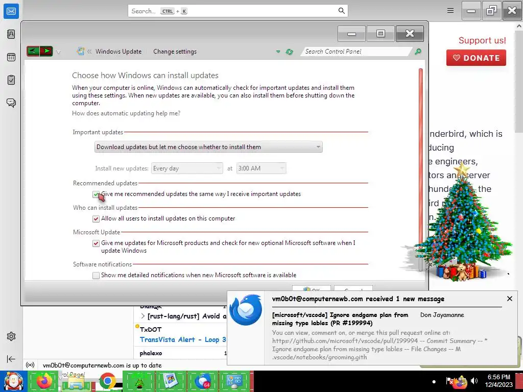Expand the breadcrumb chevrons before Windows Update
The image size is (523, 392).
(89, 52)
